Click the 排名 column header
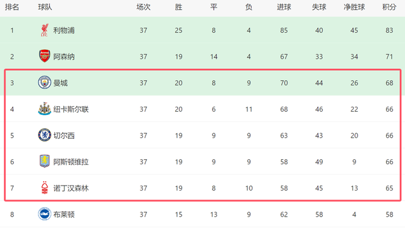Screen dimensions: 405x228 (12, 7)
